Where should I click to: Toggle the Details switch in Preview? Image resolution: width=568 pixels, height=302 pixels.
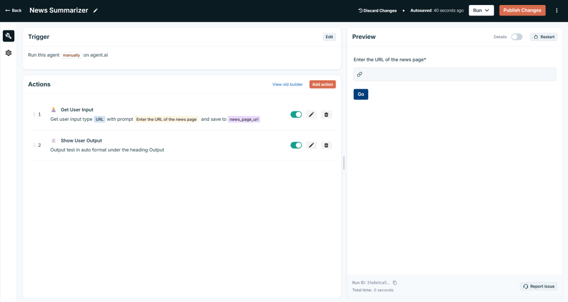pyautogui.click(x=516, y=37)
